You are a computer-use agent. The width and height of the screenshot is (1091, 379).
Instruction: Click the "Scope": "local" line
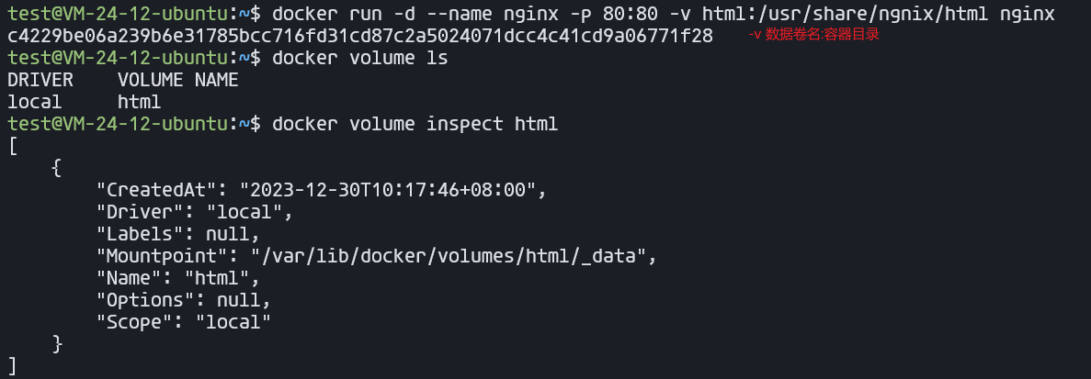click(x=184, y=323)
